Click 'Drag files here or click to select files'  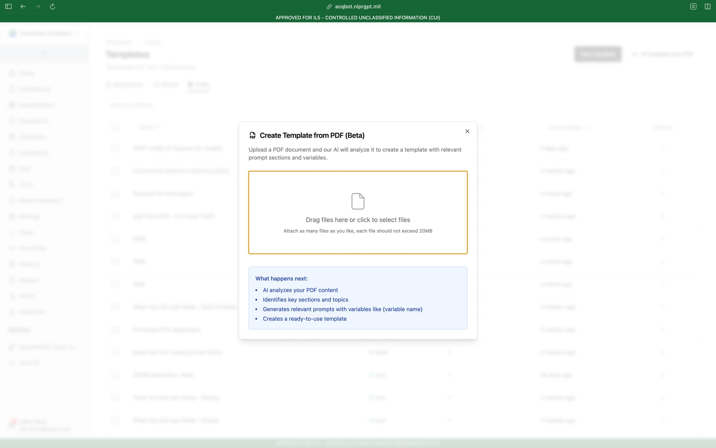358,220
